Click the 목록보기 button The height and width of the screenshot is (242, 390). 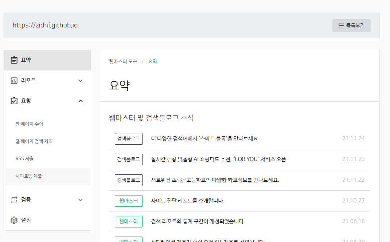351,25
